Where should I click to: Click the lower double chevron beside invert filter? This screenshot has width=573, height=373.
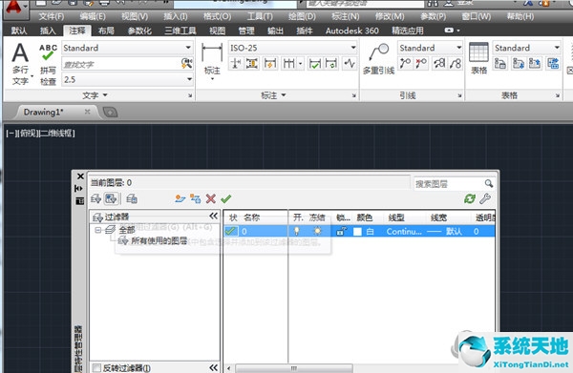214,367
